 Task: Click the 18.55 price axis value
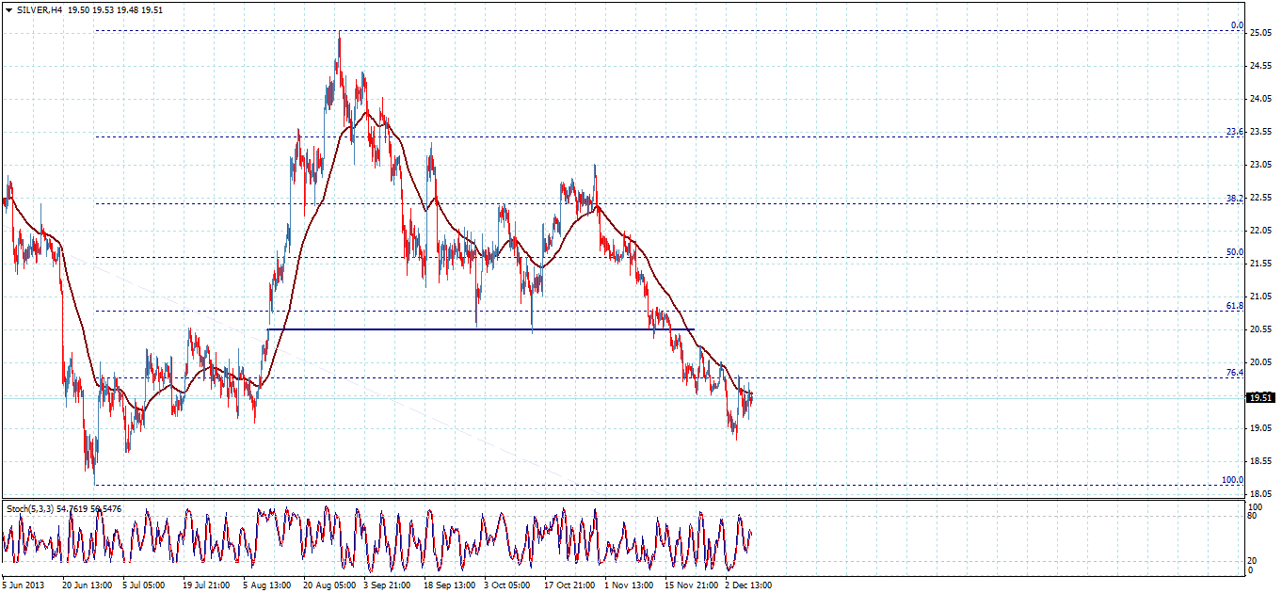tap(1260, 461)
